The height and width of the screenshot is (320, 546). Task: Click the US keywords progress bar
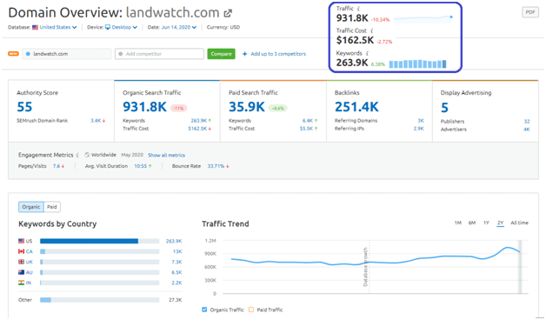[x=100, y=241]
